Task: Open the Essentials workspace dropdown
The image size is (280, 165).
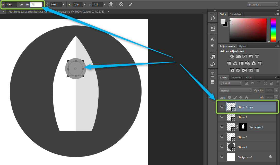Action: pyautogui.click(x=262, y=4)
